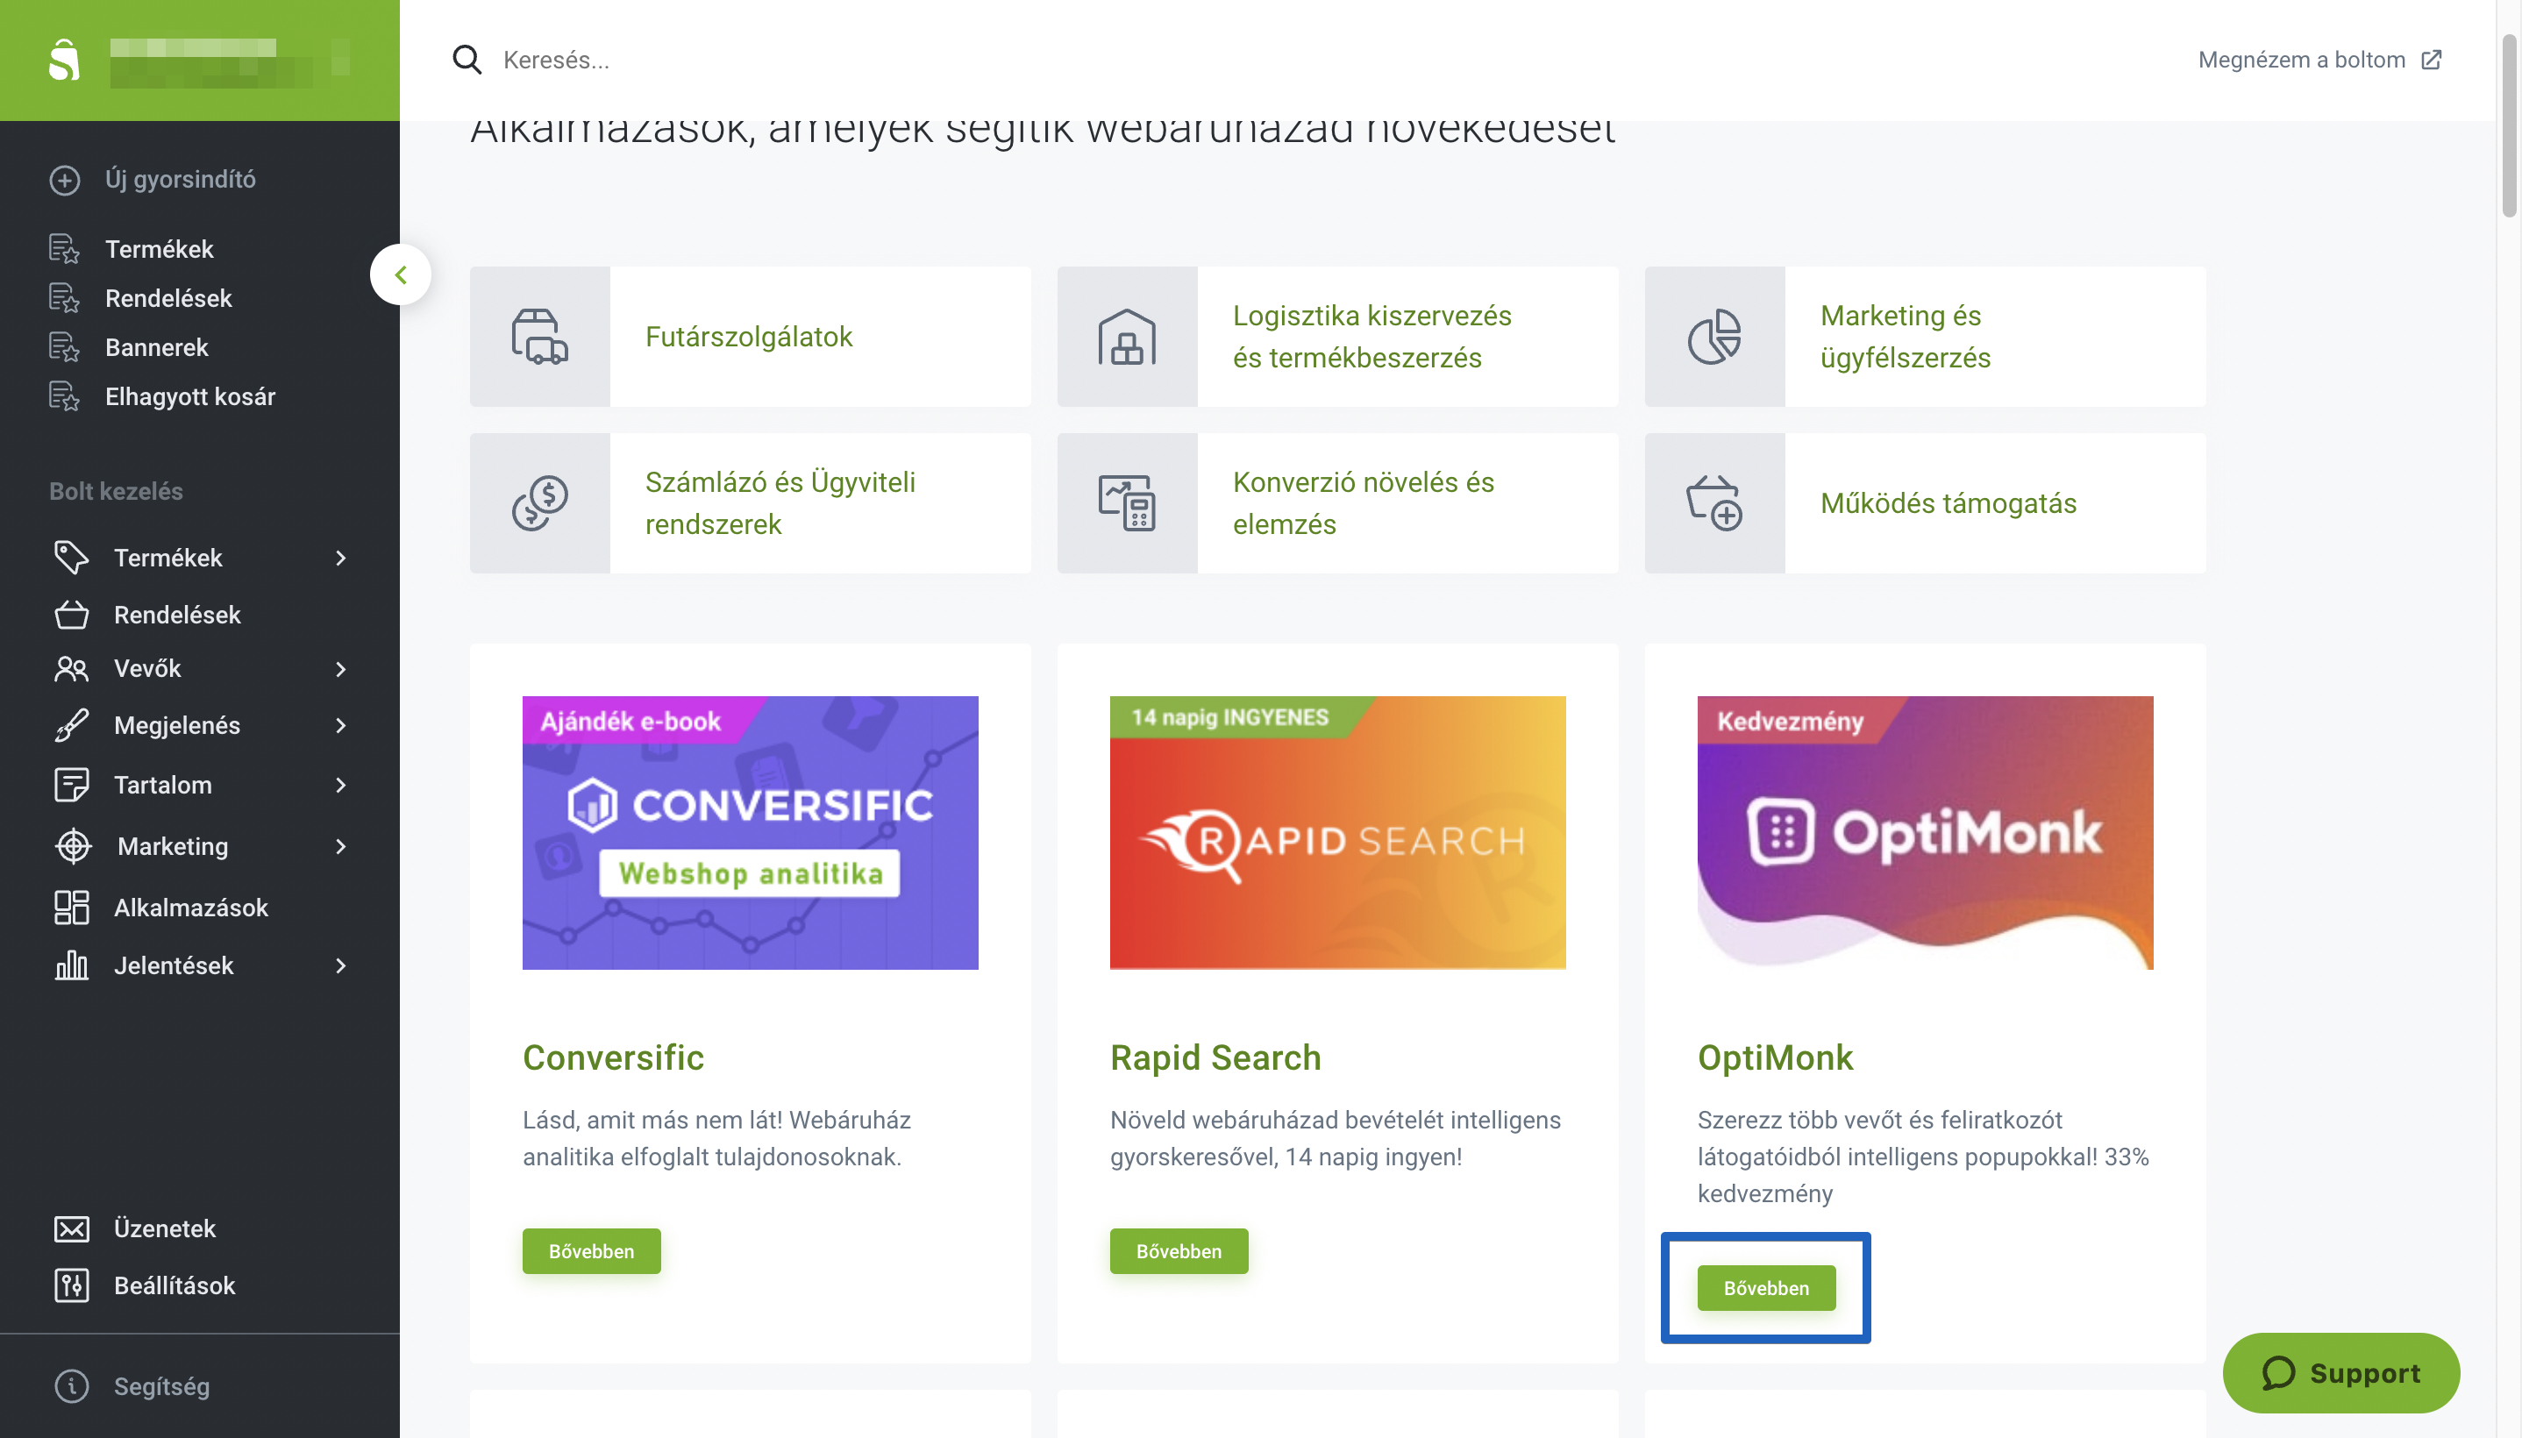Click Bővebben under Conversific

pos(592,1251)
